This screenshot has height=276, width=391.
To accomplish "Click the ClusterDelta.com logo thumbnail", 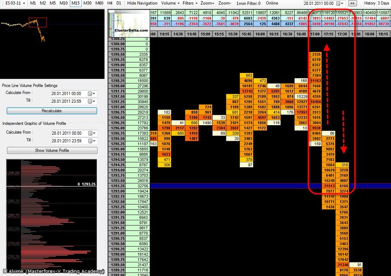I will pyautogui.click(x=129, y=23).
